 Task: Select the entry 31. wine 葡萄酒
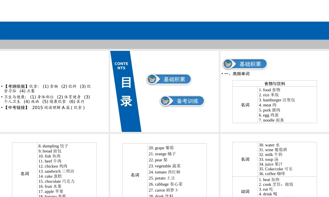[x=273, y=150]
